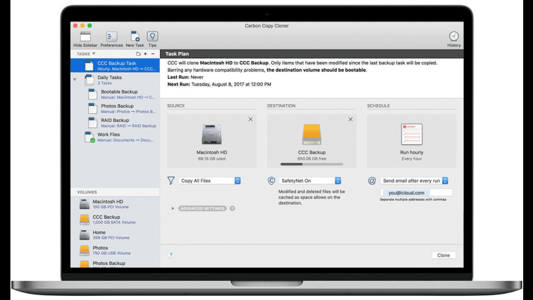Open help for Advanced Settings
This screenshot has height=300, width=533.
coord(232,208)
